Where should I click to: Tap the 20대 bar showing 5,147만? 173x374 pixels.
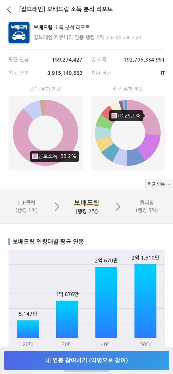point(28,329)
